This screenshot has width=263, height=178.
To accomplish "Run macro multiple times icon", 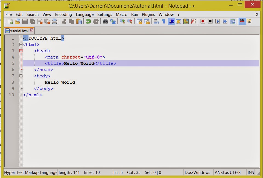I will tap(225, 21).
